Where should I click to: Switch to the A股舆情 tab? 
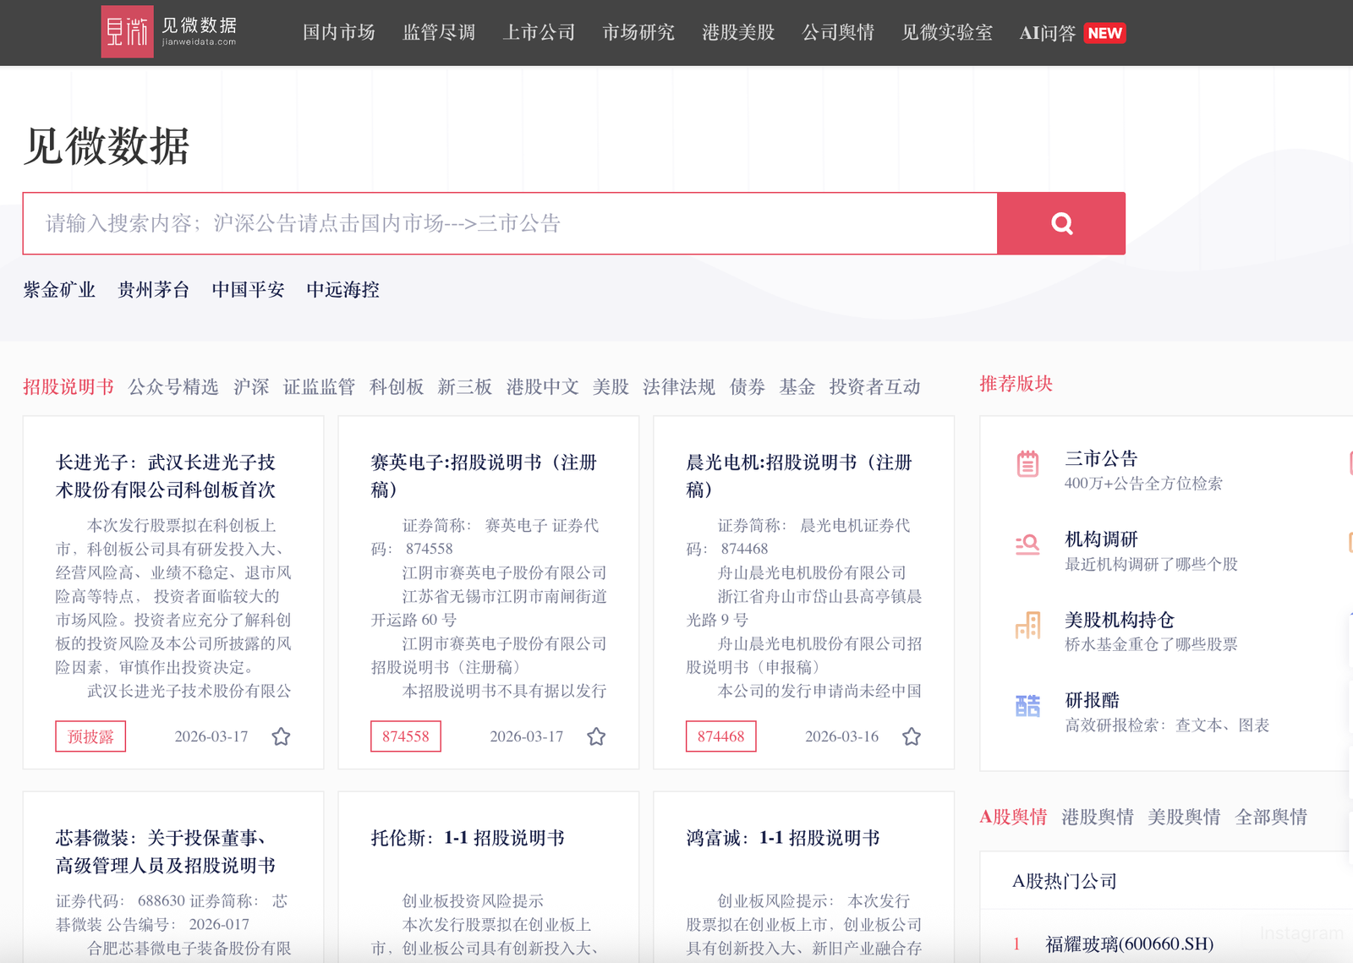[1013, 817]
